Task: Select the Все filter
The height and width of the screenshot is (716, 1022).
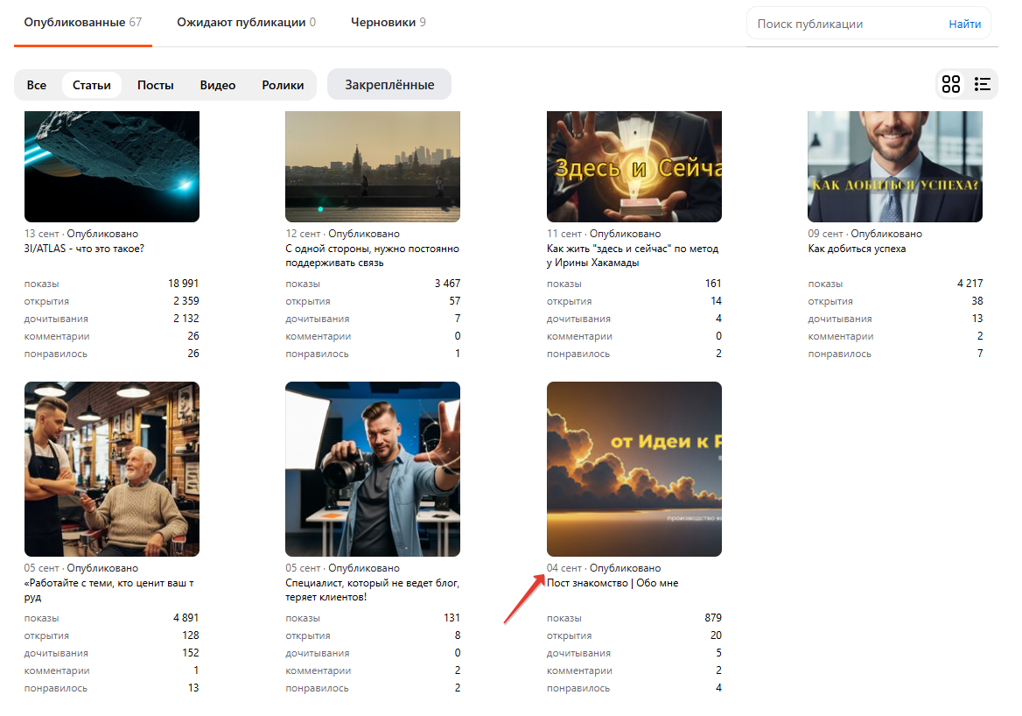Action: pyautogui.click(x=37, y=85)
